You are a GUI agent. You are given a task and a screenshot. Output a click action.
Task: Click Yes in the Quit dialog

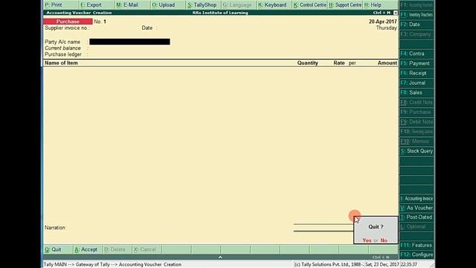[367, 240]
